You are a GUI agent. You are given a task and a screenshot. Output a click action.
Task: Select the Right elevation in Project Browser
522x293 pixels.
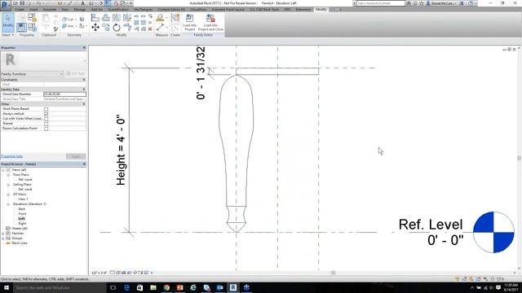click(22, 224)
